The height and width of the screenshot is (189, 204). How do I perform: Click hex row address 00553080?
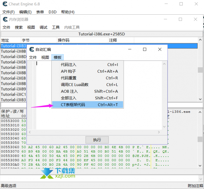pos(10,156)
